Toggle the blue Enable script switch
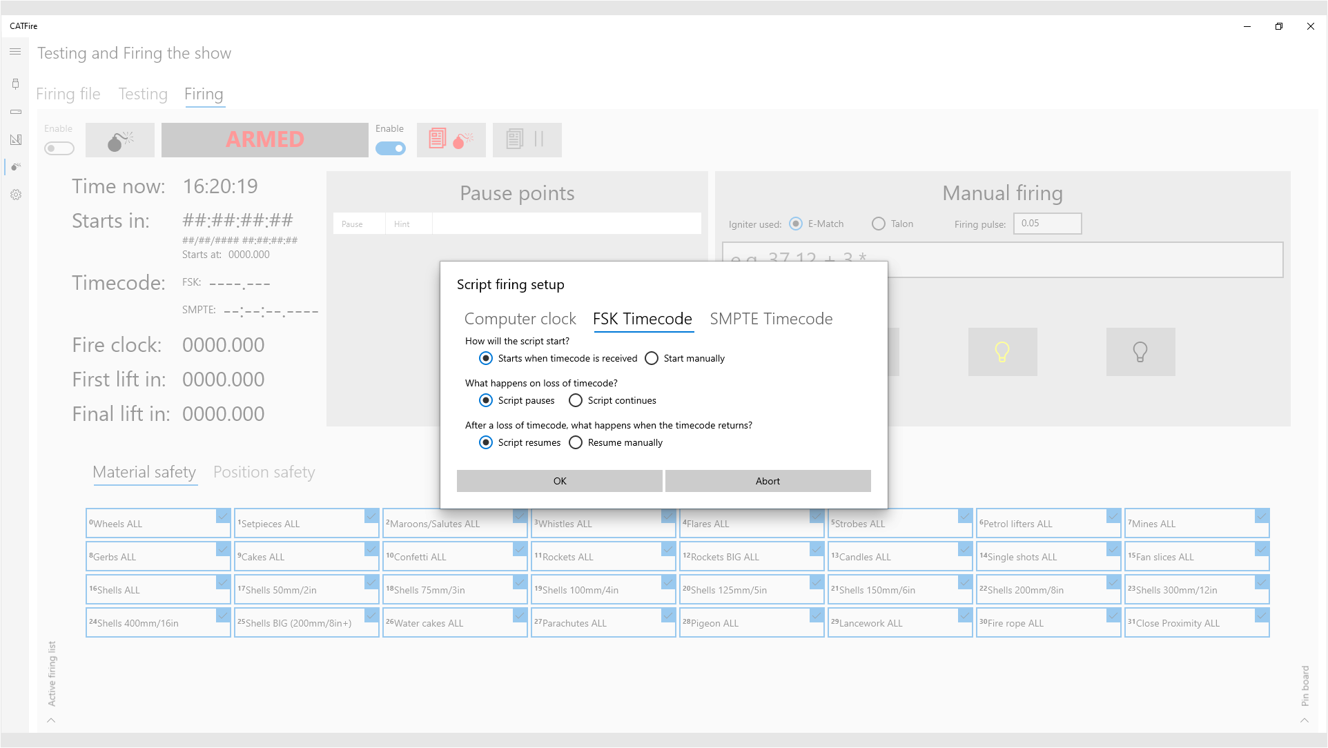The width and height of the screenshot is (1328, 748). pyautogui.click(x=391, y=148)
